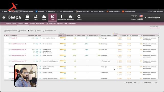Open the Ratings - Format column menu
The height and width of the screenshot is (92, 164).
(88, 36)
